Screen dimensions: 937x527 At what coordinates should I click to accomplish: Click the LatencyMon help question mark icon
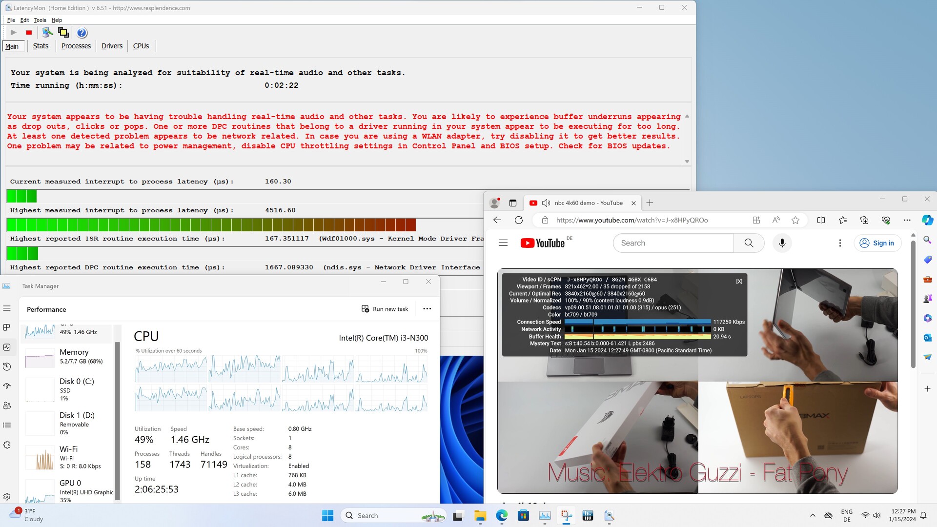click(x=82, y=33)
